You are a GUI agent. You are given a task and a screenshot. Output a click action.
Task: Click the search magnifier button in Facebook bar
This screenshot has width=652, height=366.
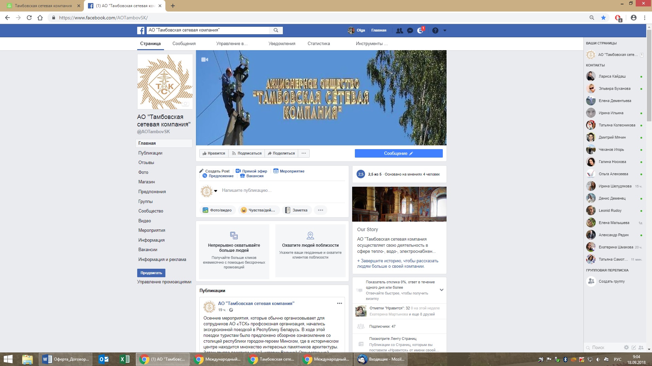coord(276,30)
